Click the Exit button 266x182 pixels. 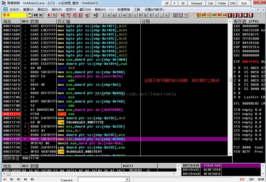pos(244,3)
